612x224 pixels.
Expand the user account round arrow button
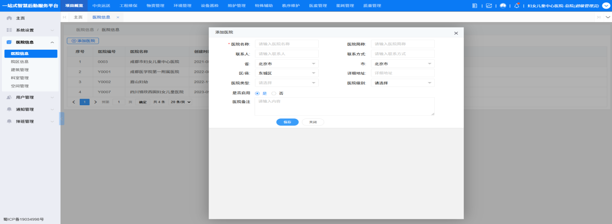tap(606, 6)
